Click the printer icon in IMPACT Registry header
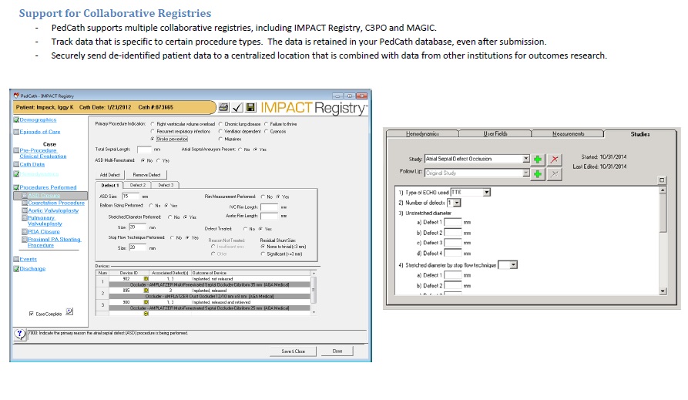Viewport: 688px width, 400px height. coord(223,107)
